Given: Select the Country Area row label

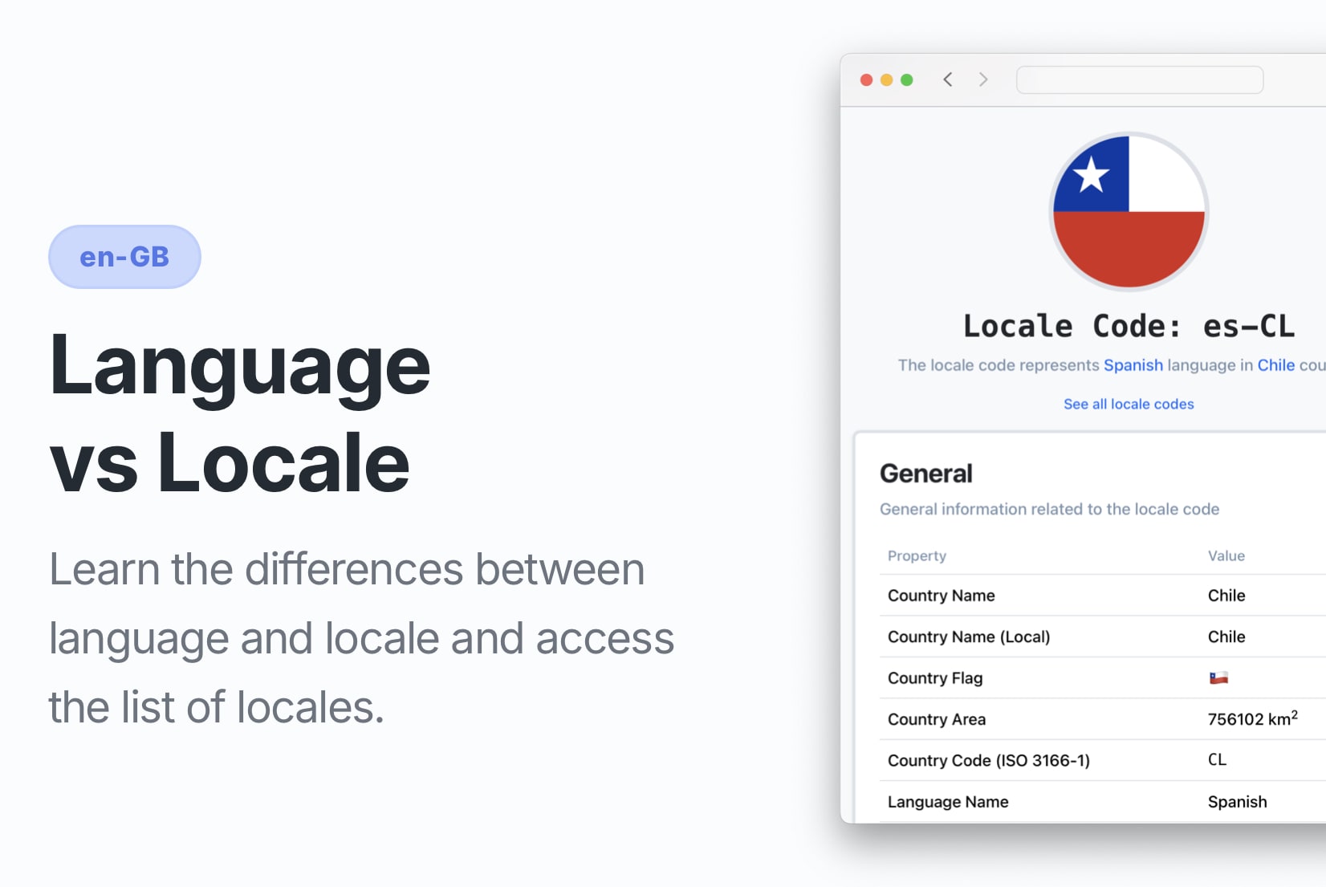Looking at the screenshot, I should coord(936,719).
